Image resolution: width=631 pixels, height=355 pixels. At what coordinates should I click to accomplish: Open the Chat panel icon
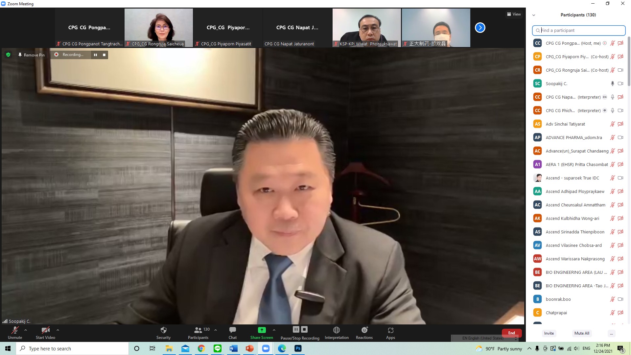[233, 330]
